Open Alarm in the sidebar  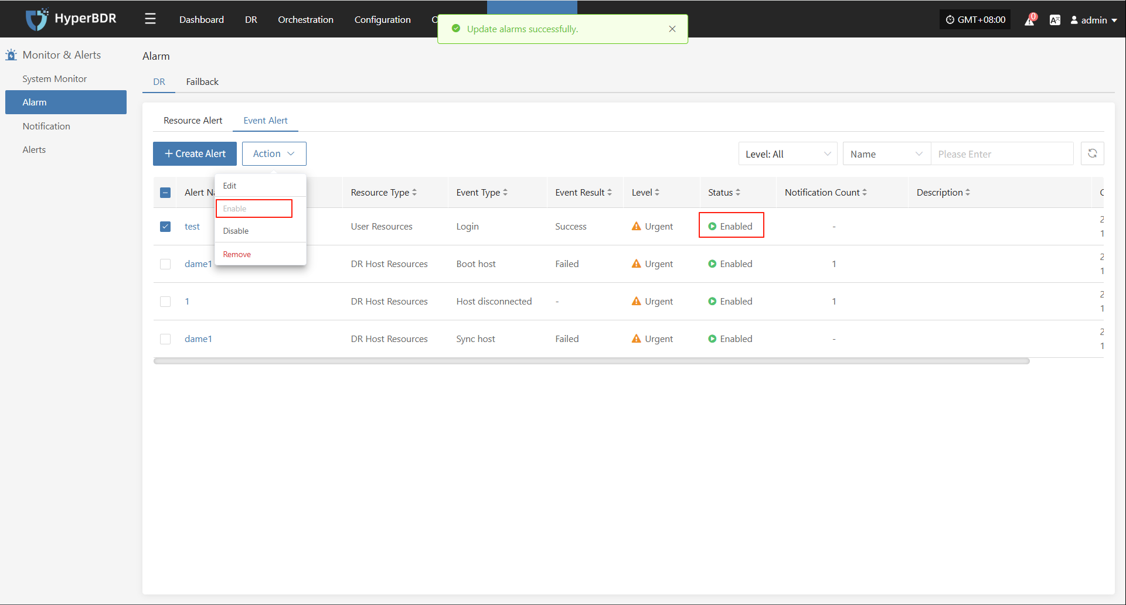tap(66, 102)
